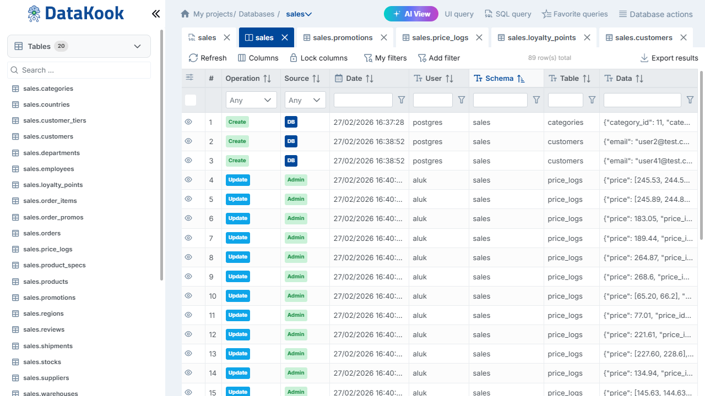
Task: Close the sales.loyalty_points tab
Action: pos(587,37)
